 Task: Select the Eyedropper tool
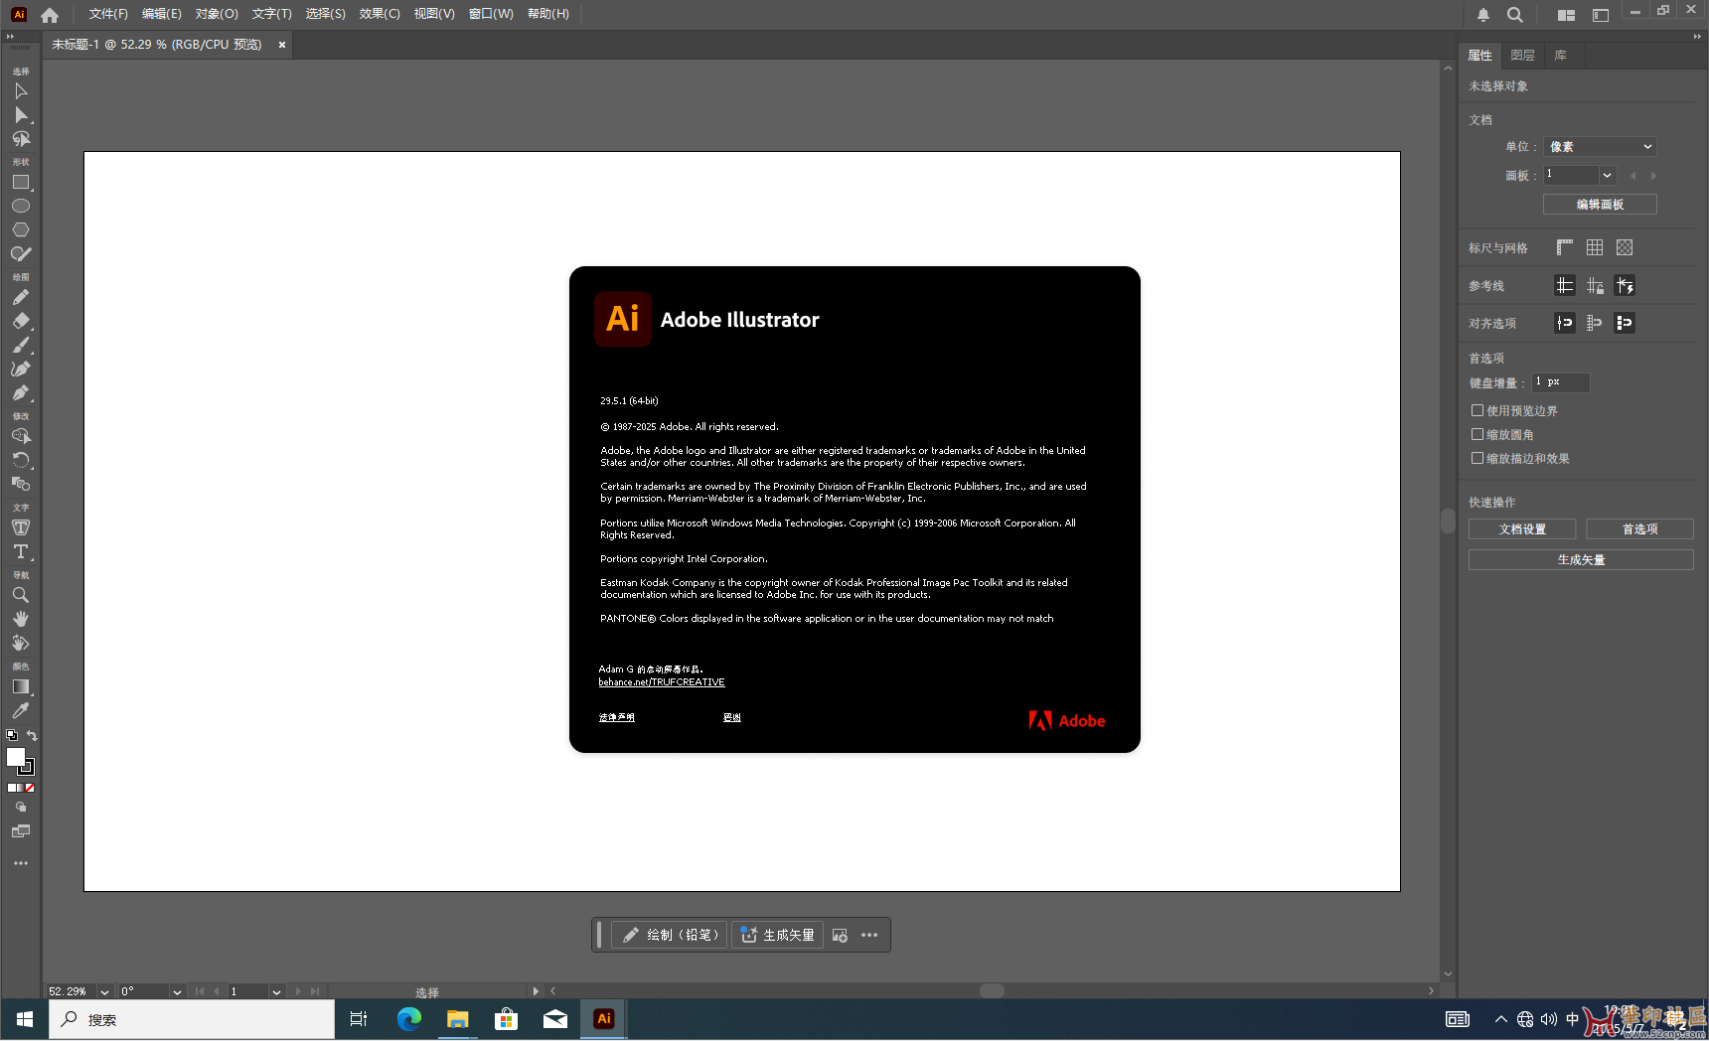pos(20,711)
